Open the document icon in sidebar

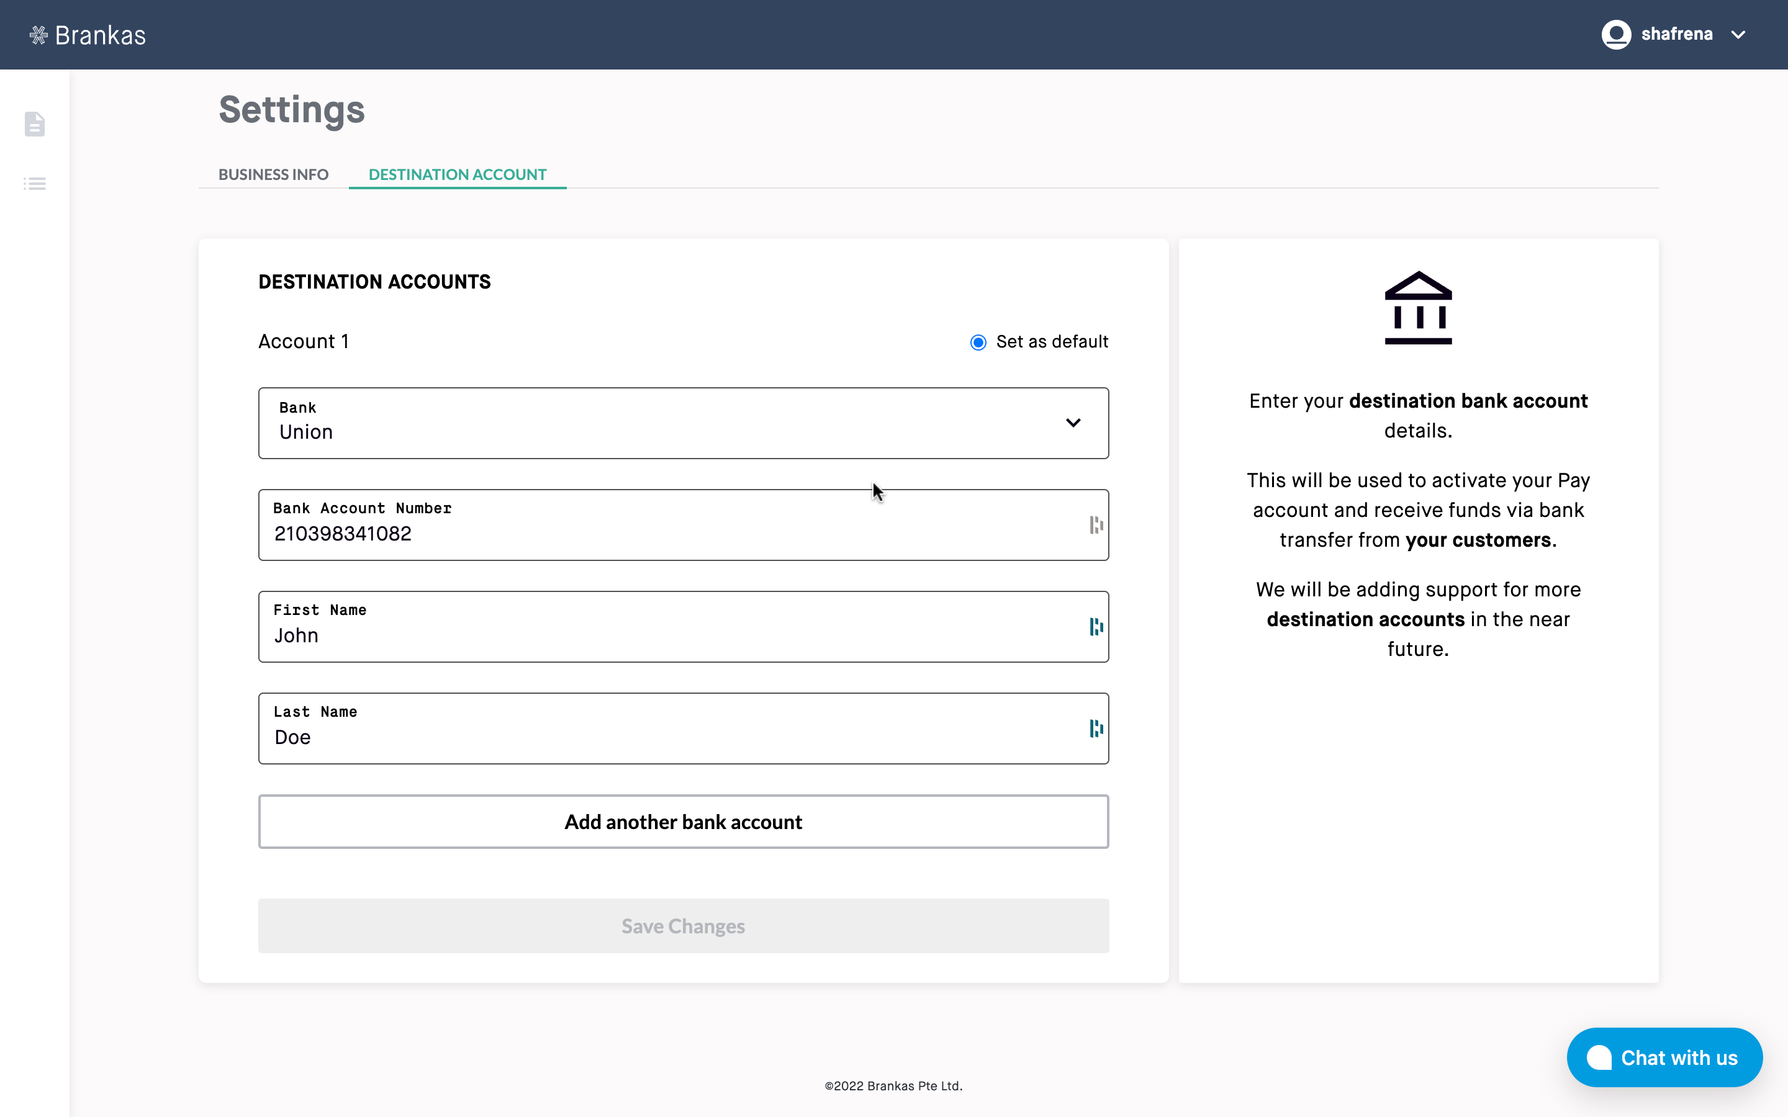coord(35,124)
